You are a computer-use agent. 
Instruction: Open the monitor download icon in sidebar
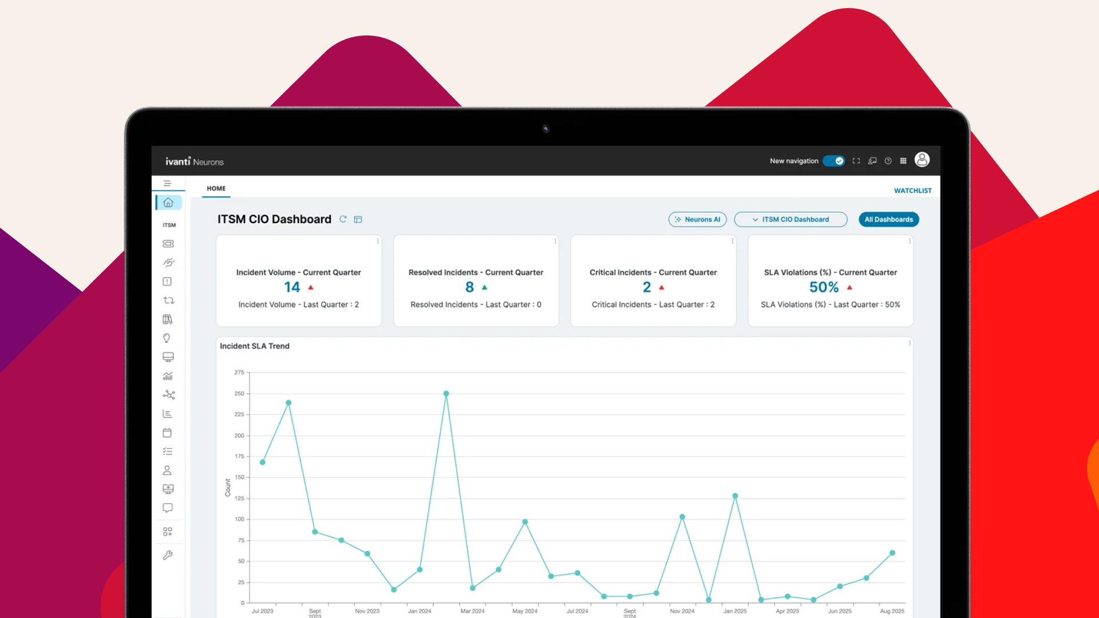coord(168,489)
